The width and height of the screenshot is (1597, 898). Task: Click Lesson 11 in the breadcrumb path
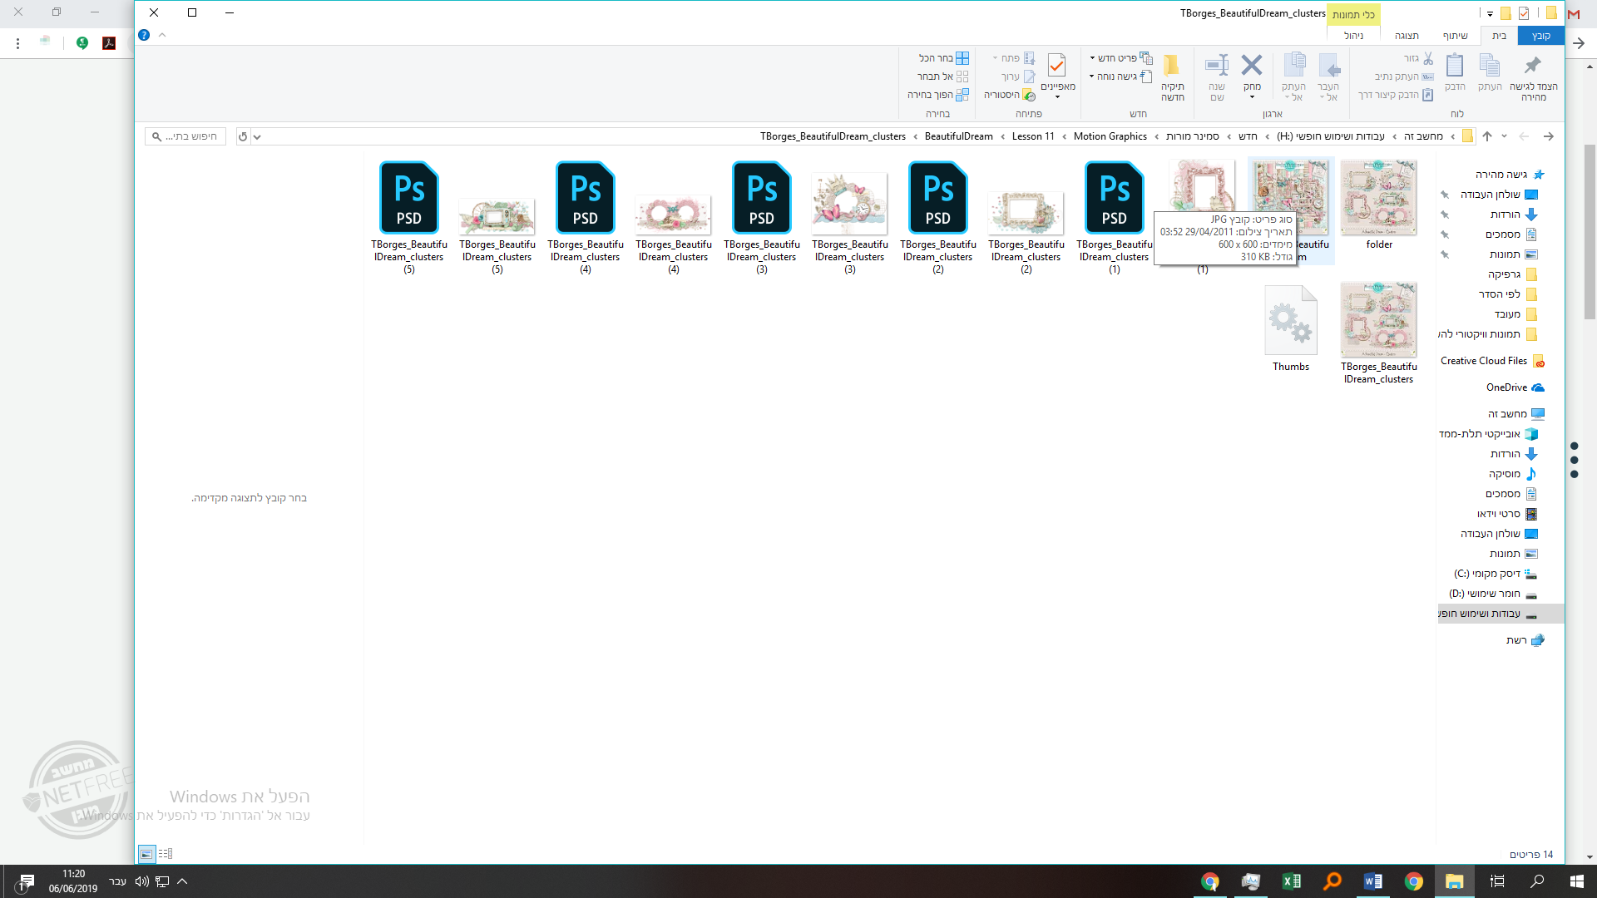[x=1032, y=136]
